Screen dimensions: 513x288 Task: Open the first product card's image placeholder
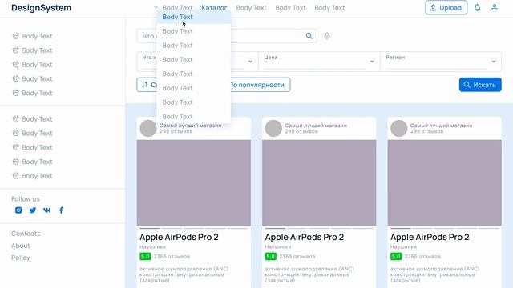tap(194, 182)
